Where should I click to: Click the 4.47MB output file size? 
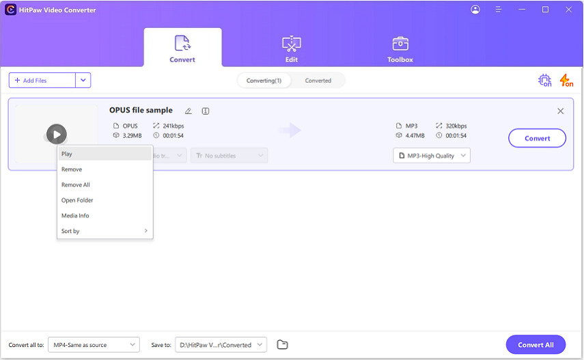pyautogui.click(x=415, y=136)
